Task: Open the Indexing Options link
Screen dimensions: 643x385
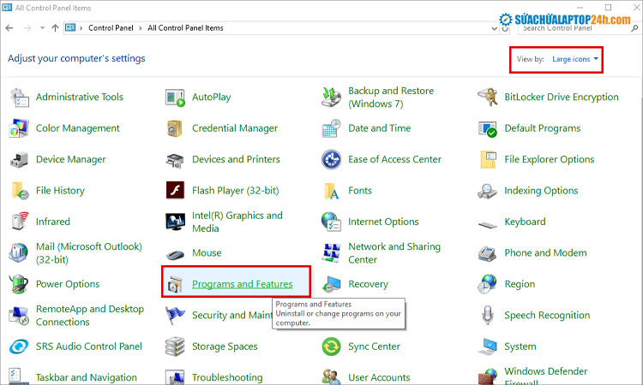Action: (541, 191)
